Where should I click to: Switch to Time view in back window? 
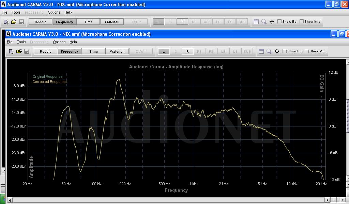click(x=88, y=22)
